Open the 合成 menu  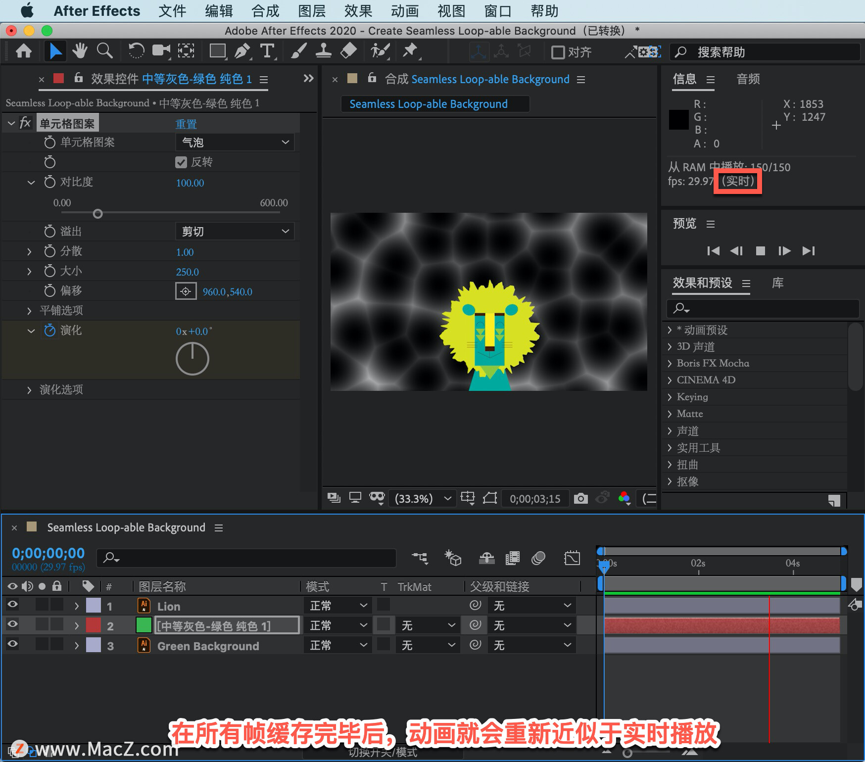[265, 11]
